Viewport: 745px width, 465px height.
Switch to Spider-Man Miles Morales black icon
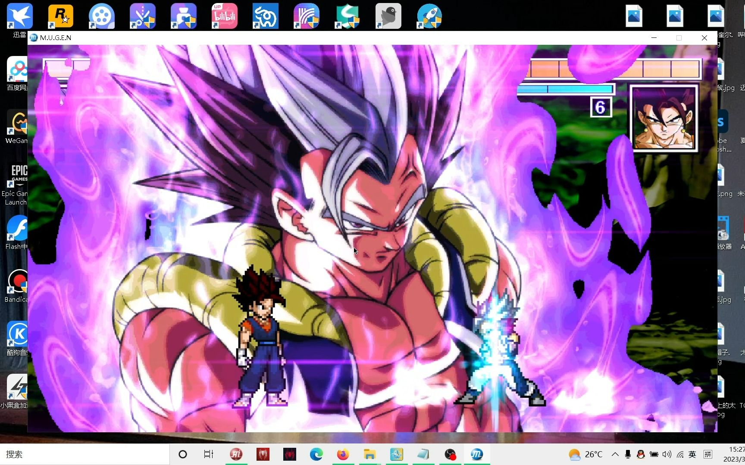click(289, 454)
